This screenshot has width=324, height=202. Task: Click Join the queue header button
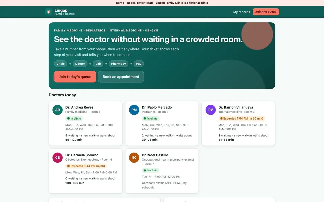[266, 12]
